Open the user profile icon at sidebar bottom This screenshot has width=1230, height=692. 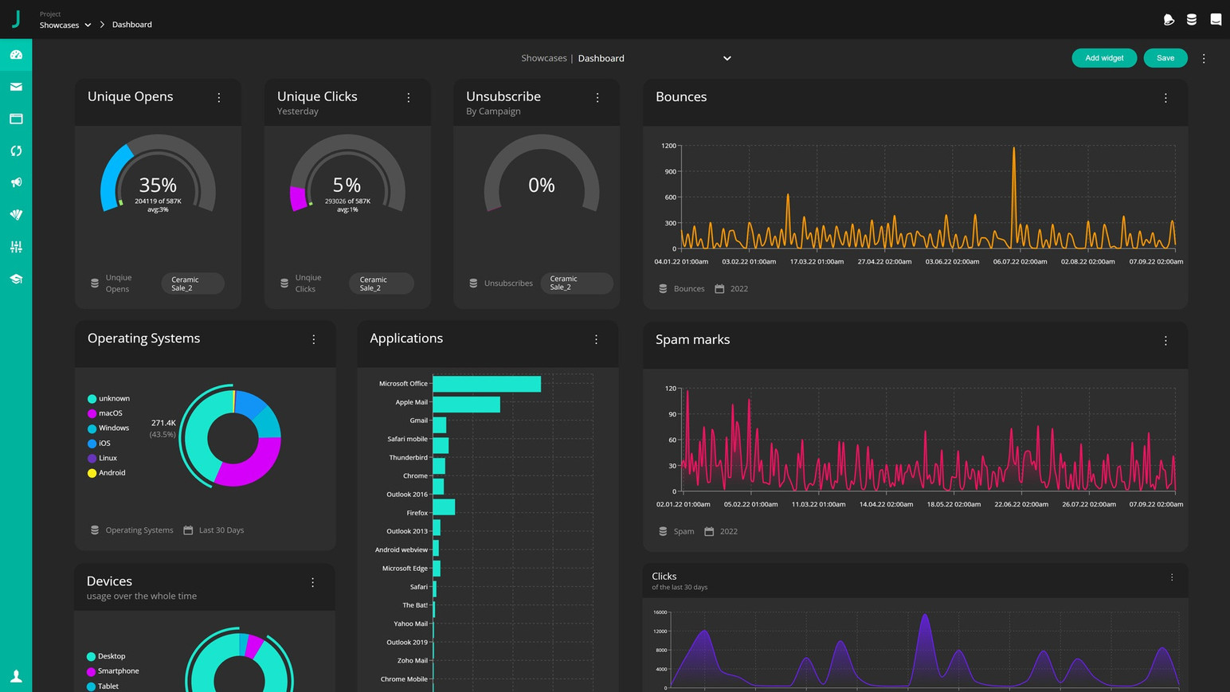16,676
